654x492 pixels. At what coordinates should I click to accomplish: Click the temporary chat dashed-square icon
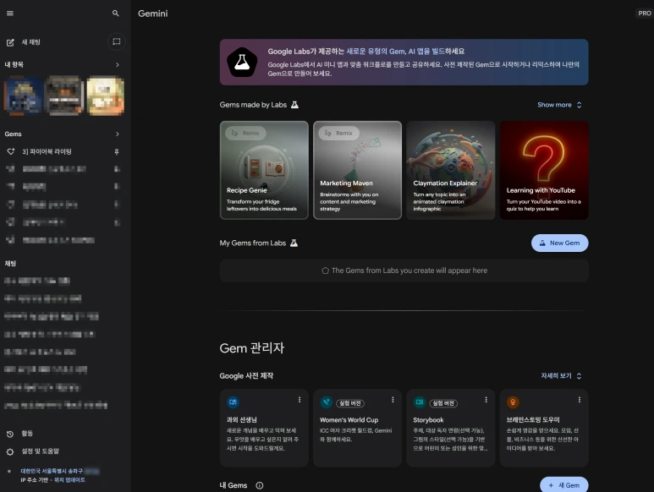pyautogui.click(x=117, y=41)
